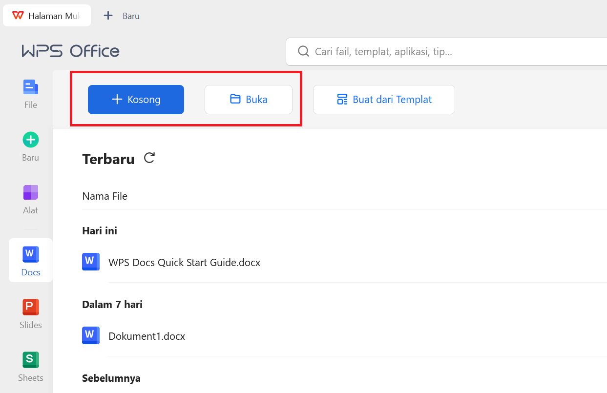Create a blank Kosong document
This screenshot has height=393, width=607.
tap(136, 100)
